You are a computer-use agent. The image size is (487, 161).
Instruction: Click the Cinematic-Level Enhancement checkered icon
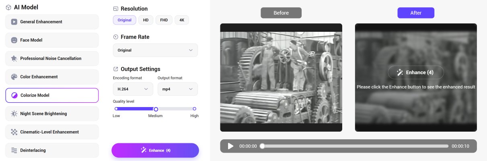14,132
